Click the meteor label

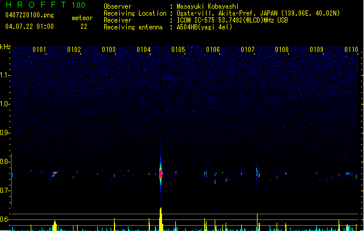pyautogui.click(x=82, y=18)
